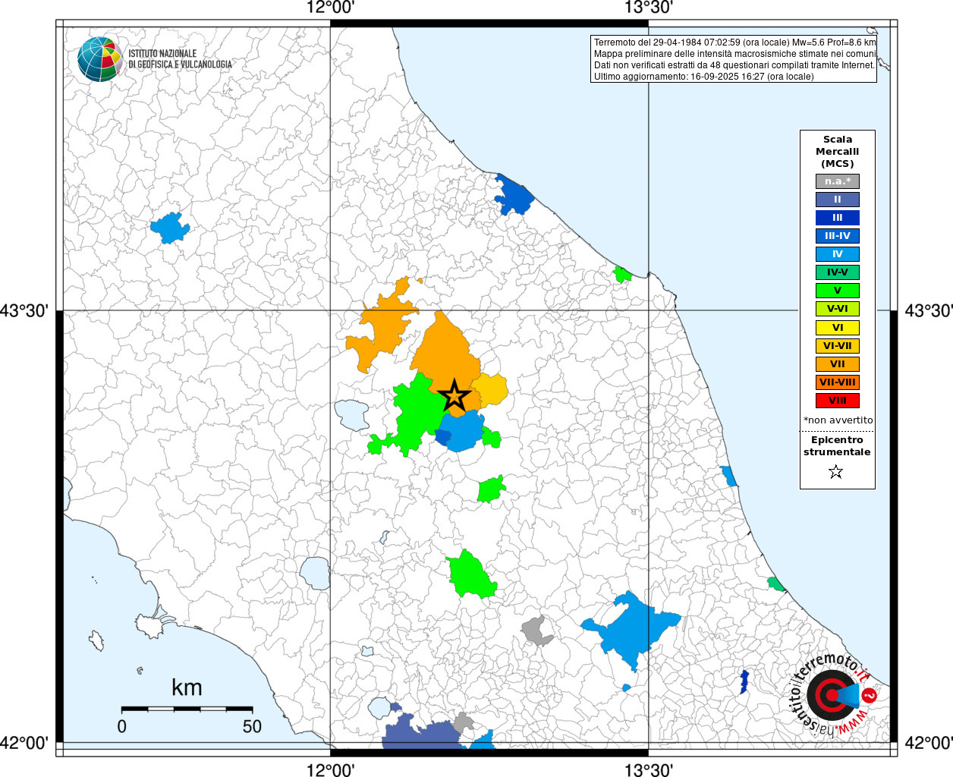This screenshot has height=777, width=953.
Task: Select the II intensity legend swatch
Action: click(x=838, y=200)
